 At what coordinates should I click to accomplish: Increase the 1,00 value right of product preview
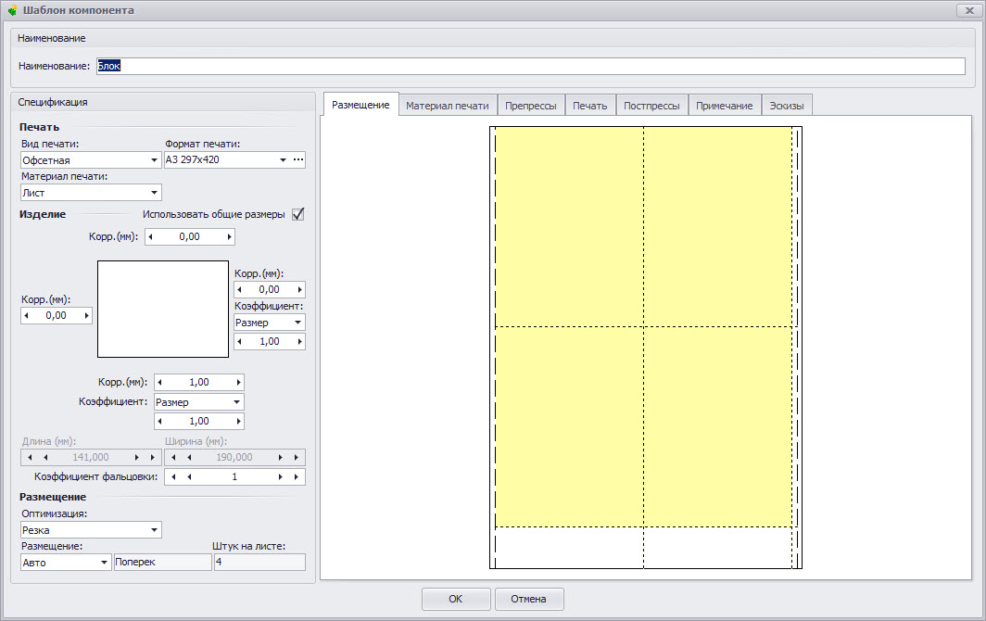(x=300, y=342)
